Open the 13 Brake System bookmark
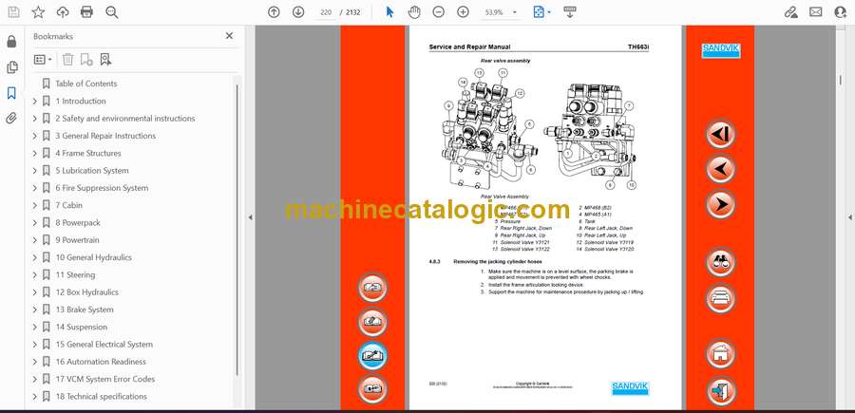Screen dimensions: 855x413 pos(85,310)
